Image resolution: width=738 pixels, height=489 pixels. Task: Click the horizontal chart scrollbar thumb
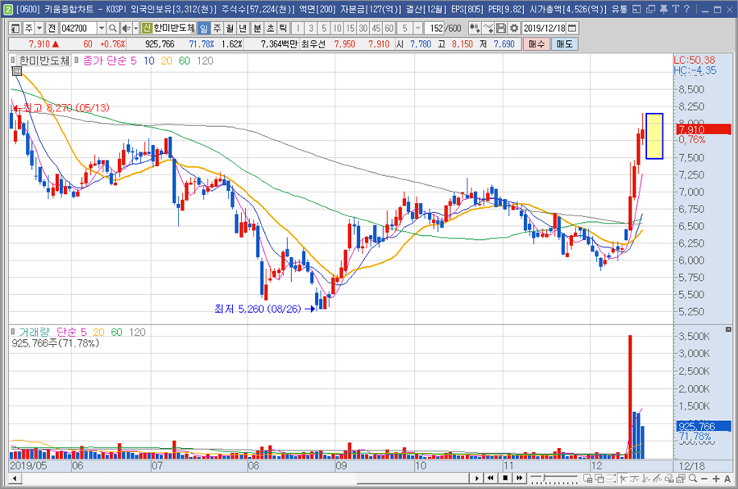coord(412,478)
